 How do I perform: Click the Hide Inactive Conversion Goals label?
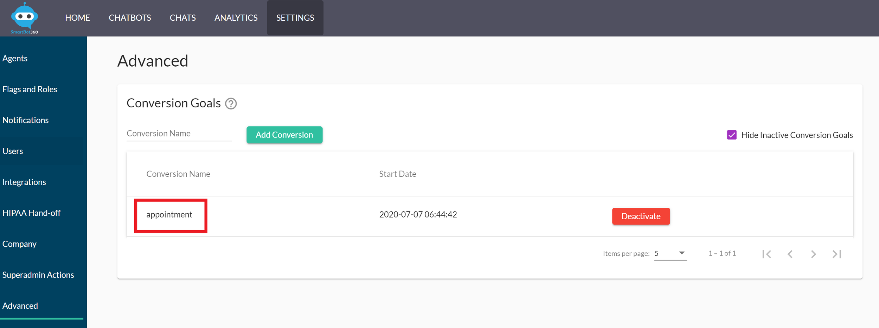tap(797, 135)
